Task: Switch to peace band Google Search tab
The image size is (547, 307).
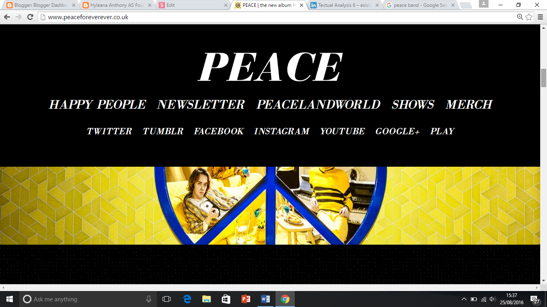Action: click(420, 5)
